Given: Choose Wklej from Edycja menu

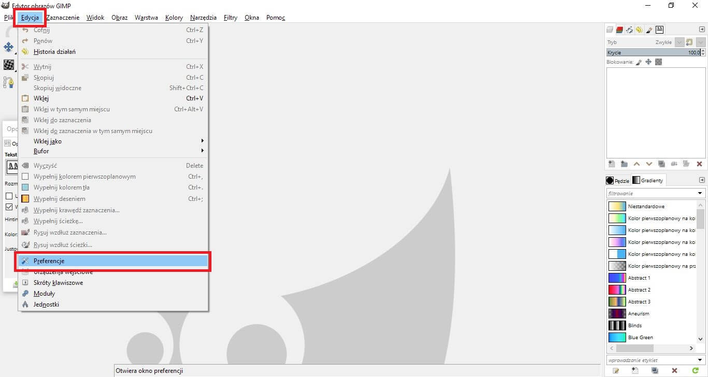Looking at the screenshot, I should pos(114,98).
